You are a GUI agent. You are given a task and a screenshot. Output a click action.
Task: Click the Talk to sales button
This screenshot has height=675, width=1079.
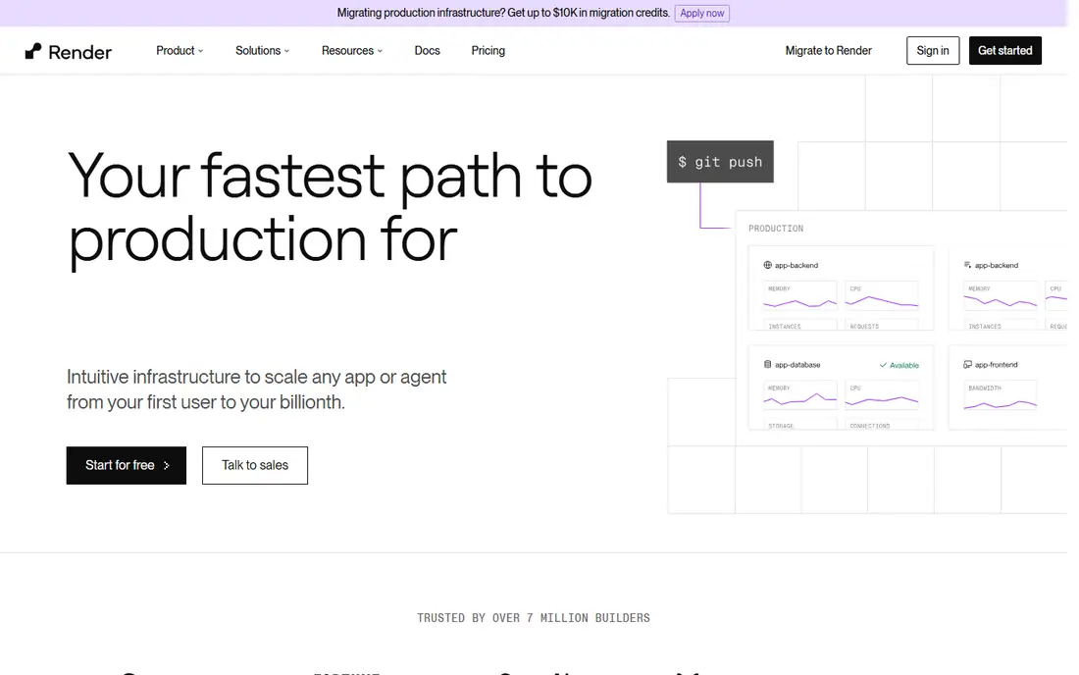[x=255, y=465]
